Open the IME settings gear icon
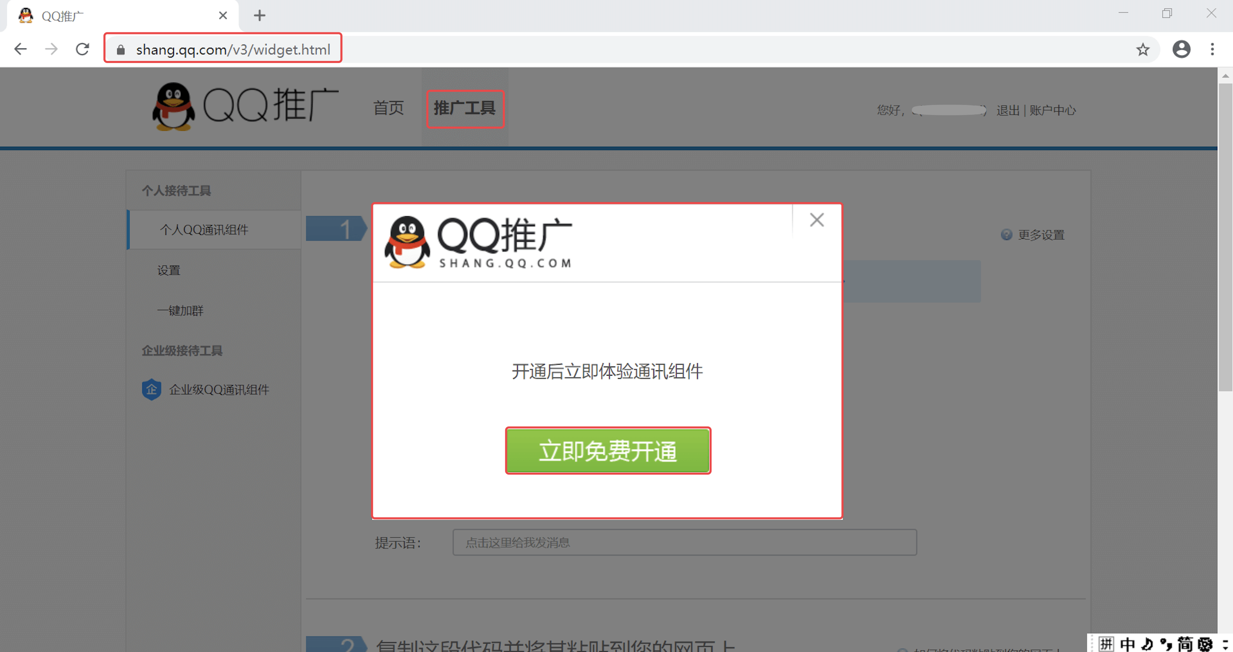 coord(1205,644)
